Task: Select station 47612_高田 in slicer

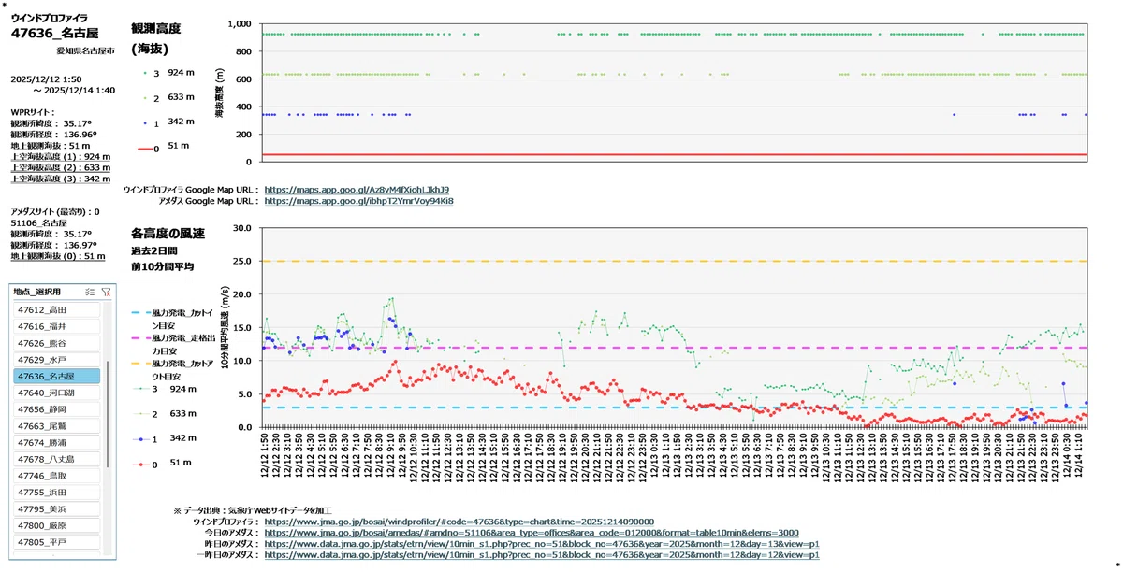Action: (56, 309)
